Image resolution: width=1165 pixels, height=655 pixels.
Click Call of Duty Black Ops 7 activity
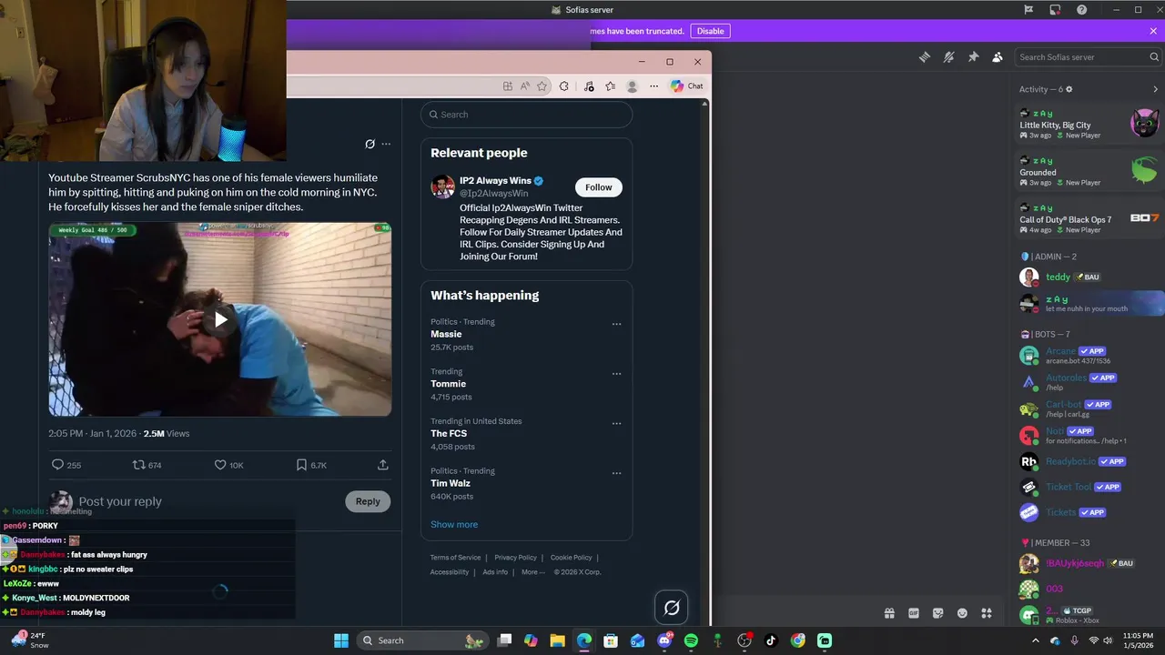click(x=1089, y=218)
